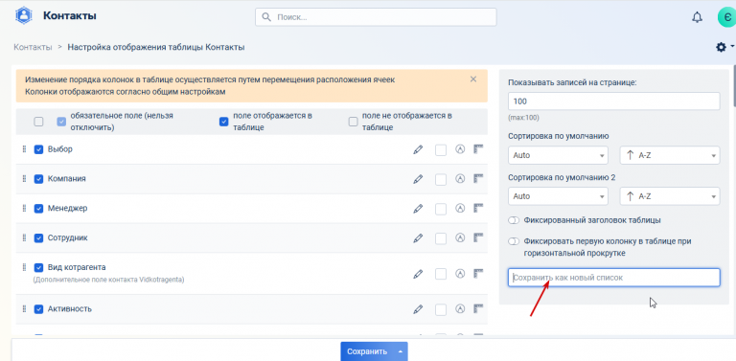The height and width of the screenshot is (361, 736).
Task: Uncheck the Компания column checkbox
Action: (x=38, y=179)
